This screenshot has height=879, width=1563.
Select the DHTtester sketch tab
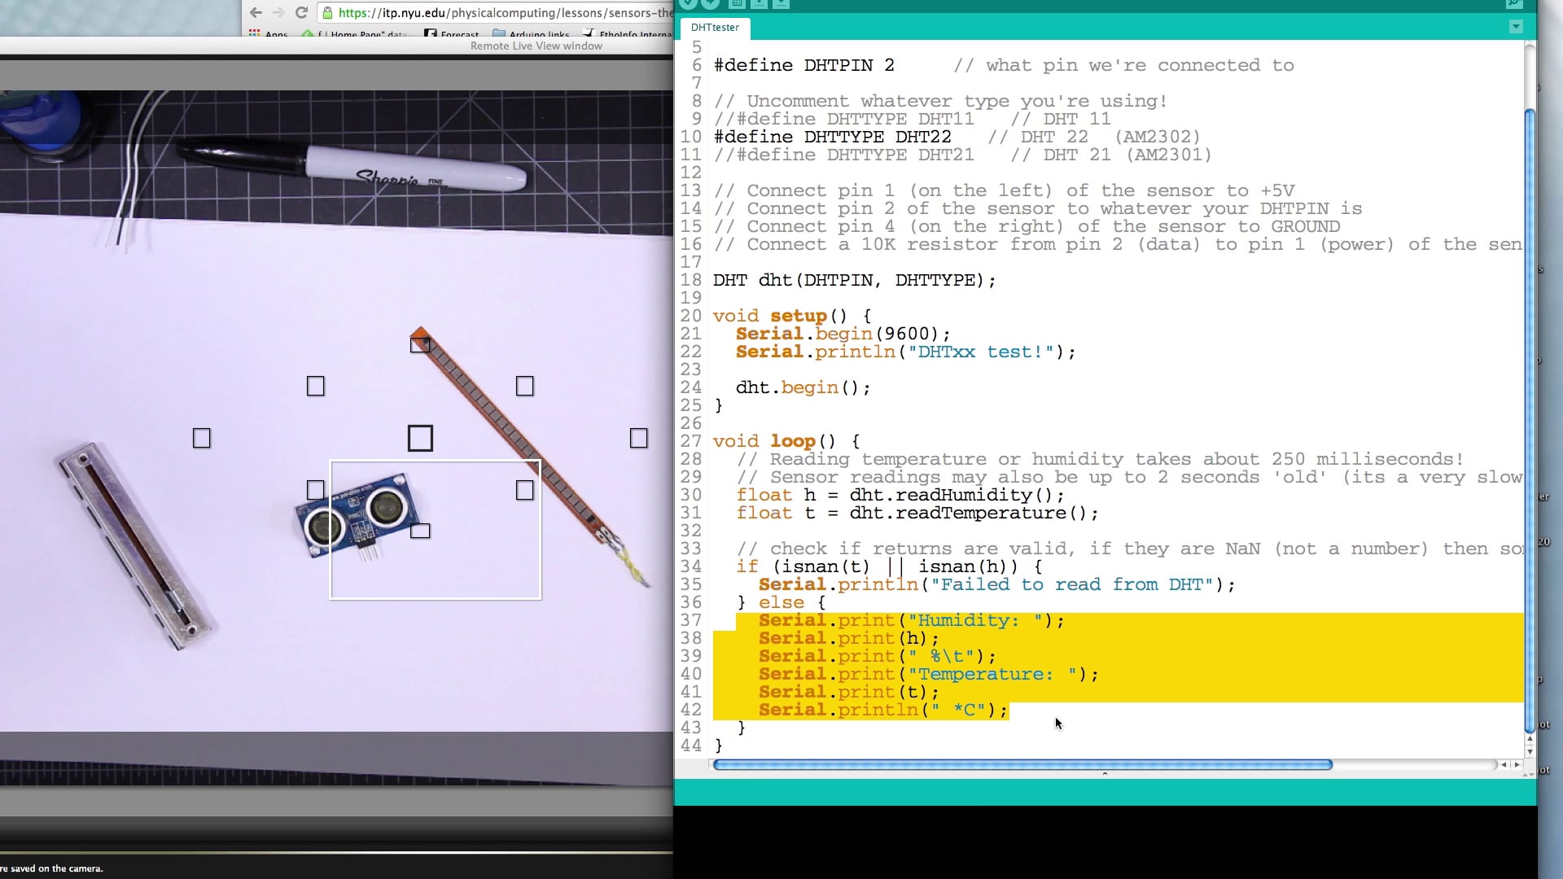click(x=715, y=27)
